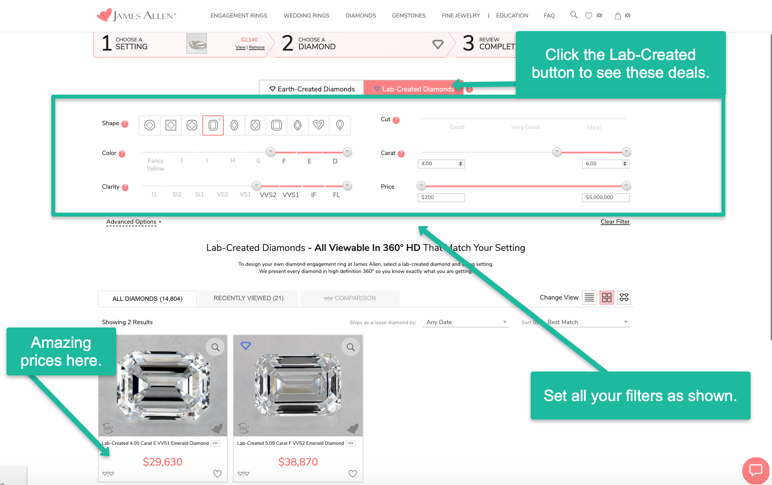Open the live chat bubble
The width and height of the screenshot is (772, 485).
pos(755,470)
